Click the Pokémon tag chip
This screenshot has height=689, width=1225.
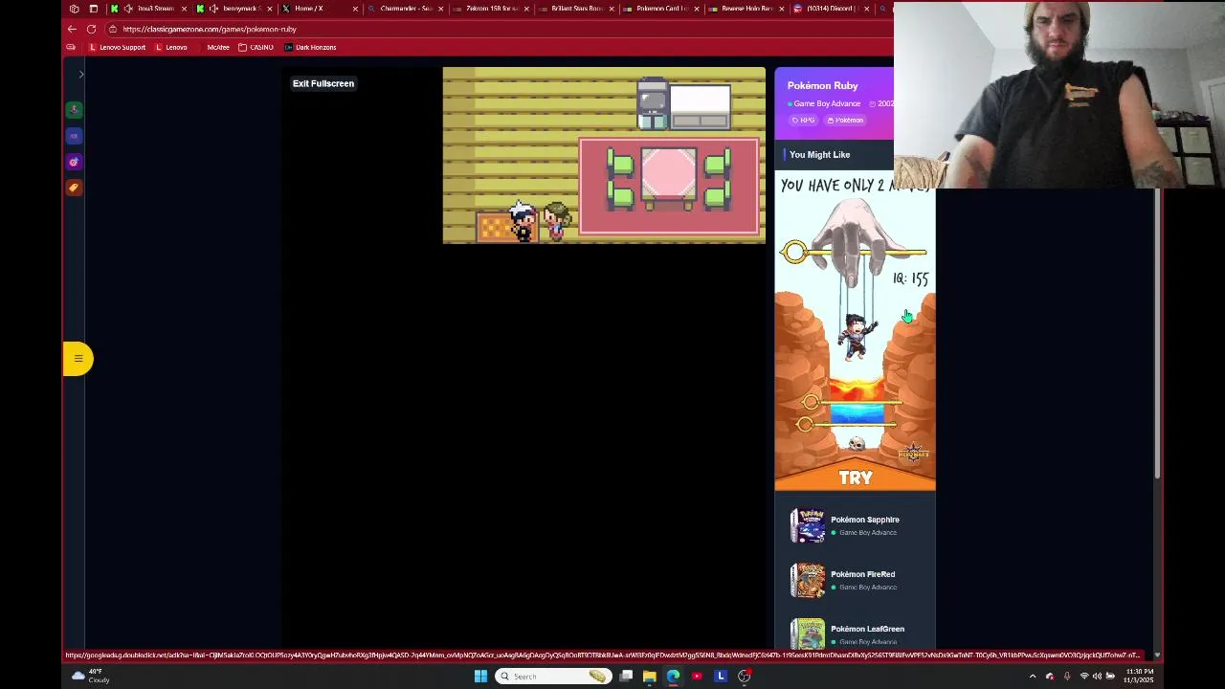point(846,121)
